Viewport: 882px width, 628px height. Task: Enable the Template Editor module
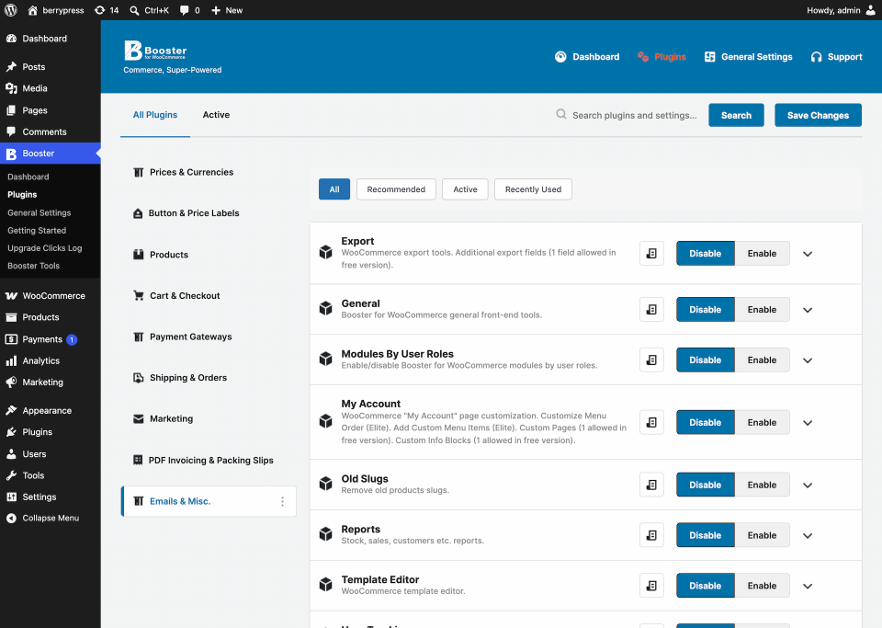(762, 586)
